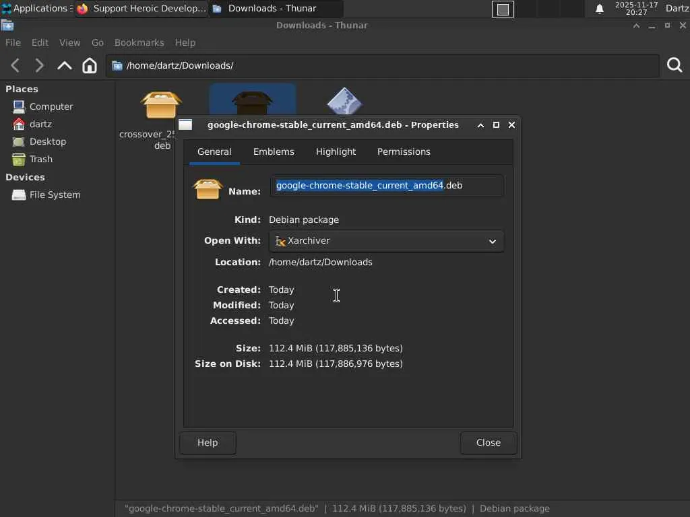Click the status bar file info text
Viewport: 690px width, 517px height.
[x=337, y=509]
